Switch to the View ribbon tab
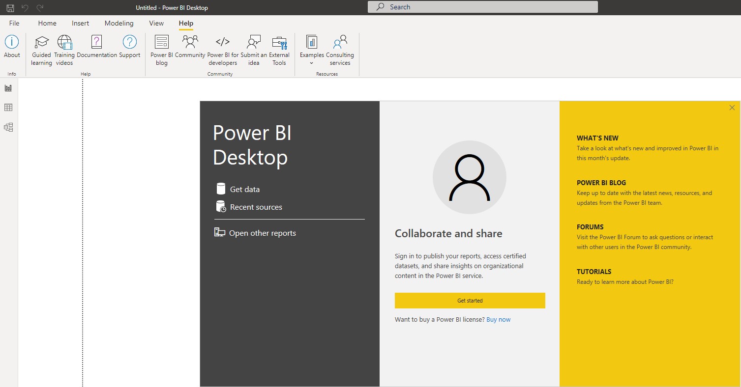 pos(156,23)
